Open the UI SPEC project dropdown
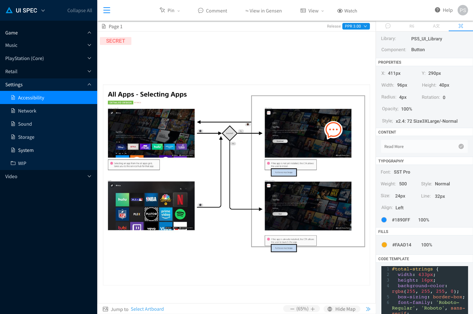Image resolution: width=473 pixels, height=314 pixels. [43, 10]
